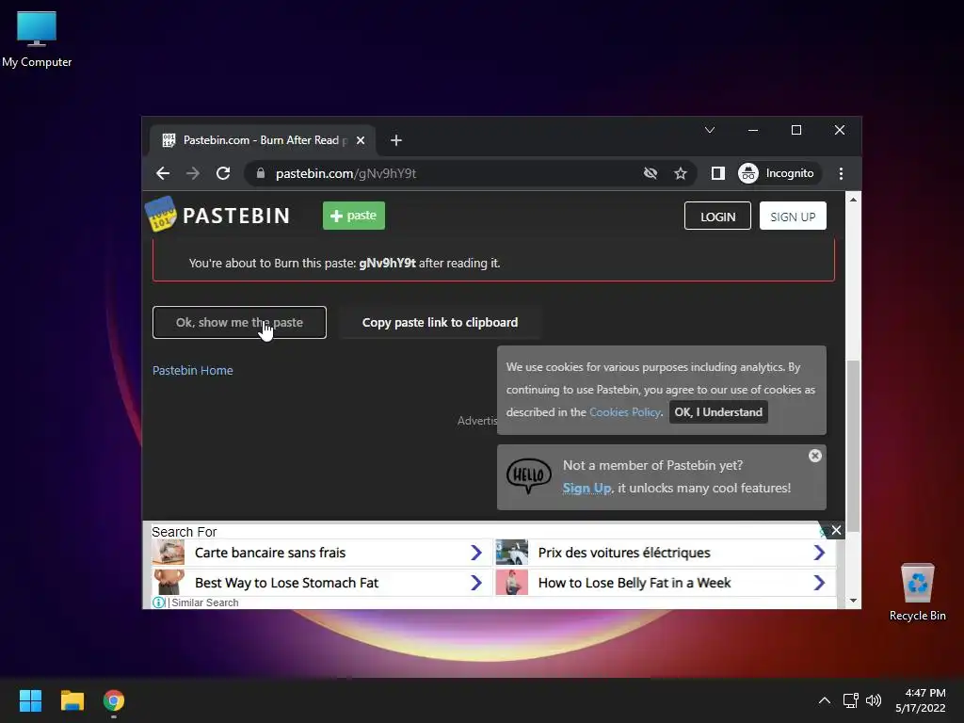
Task: Click the third-party cookies blocked eye icon
Action: click(x=651, y=173)
